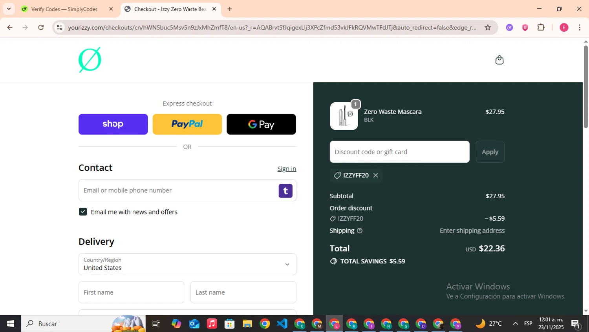Show hidden system tray icons
589x332 pixels.
click(515, 324)
